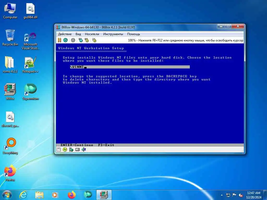
Task: Close the 86Box window
Action: coord(238,26)
